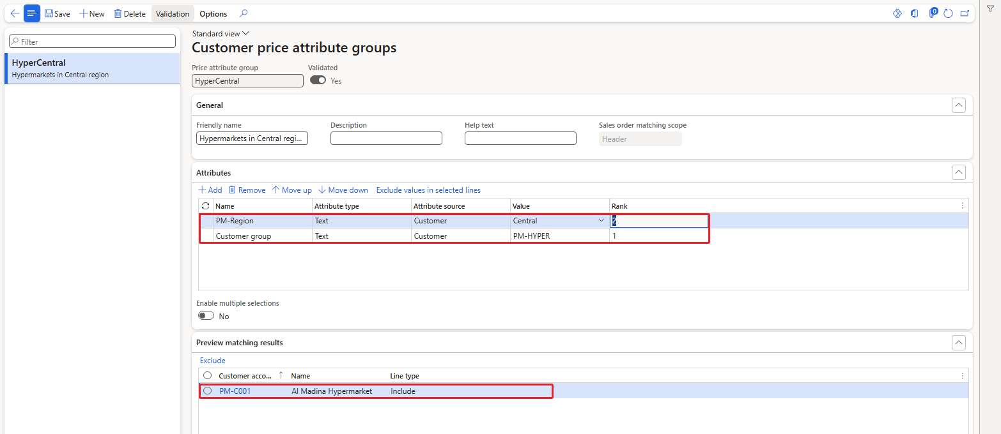Open in Microsoft Office icon
This screenshot has height=434, width=1001.
(x=915, y=13)
